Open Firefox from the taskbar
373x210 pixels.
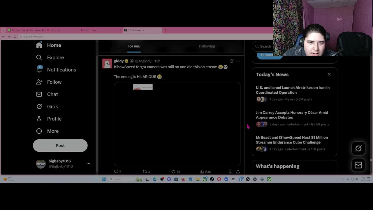point(183,179)
